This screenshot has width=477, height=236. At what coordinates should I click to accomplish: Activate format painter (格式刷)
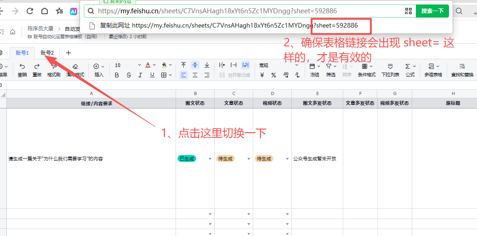coord(53,70)
